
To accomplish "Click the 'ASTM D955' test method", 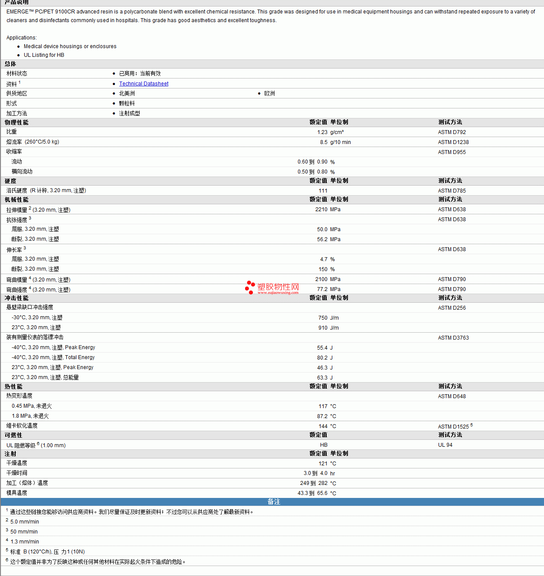I will [452, 152].
